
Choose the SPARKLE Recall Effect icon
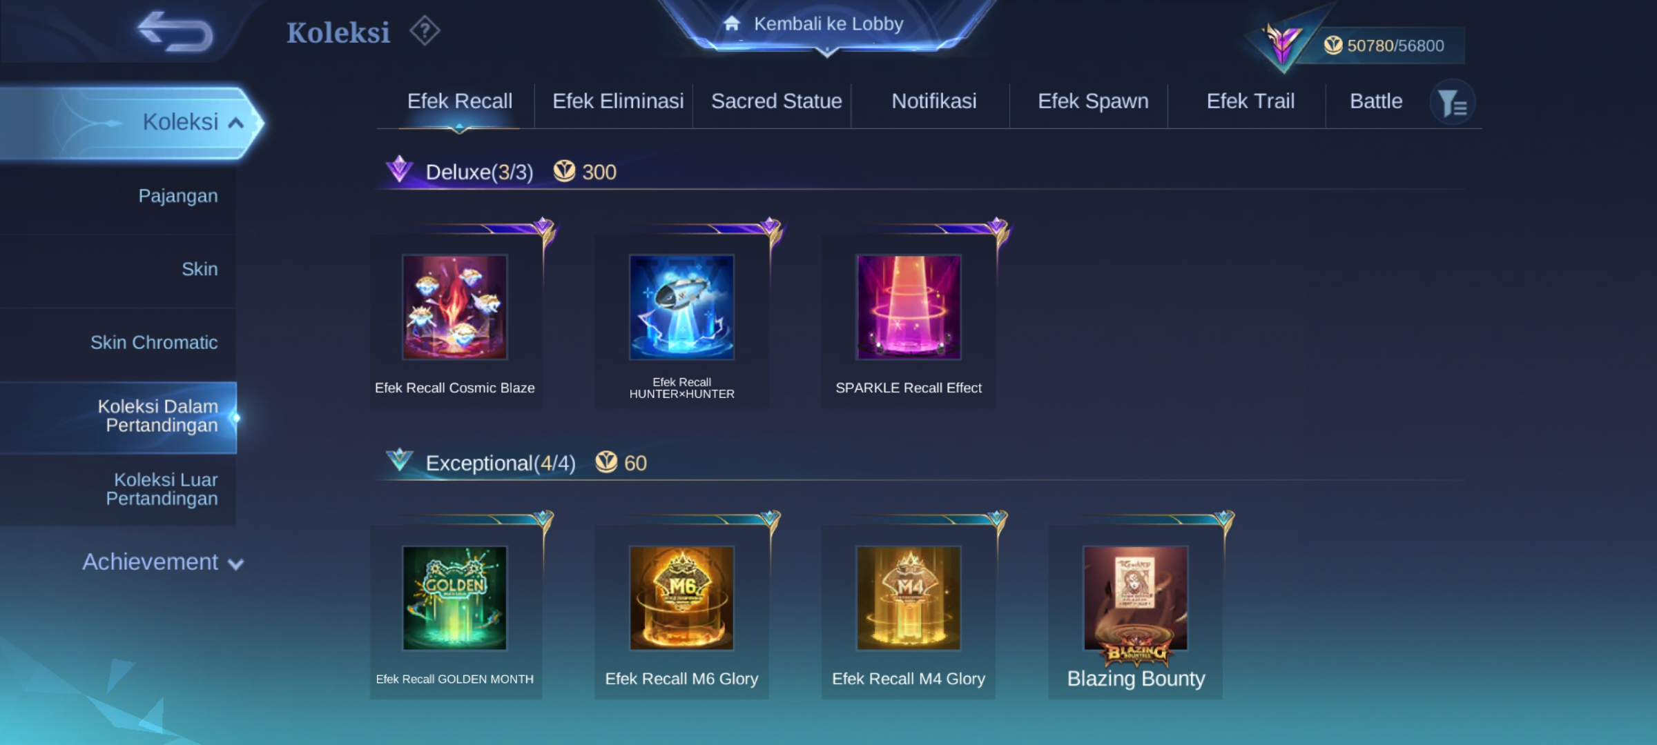pyautogui.click(x=909, y=308)
